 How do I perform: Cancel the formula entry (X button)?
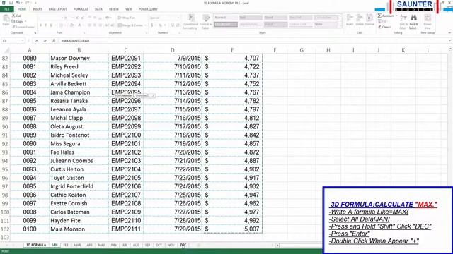coord(37,41)
